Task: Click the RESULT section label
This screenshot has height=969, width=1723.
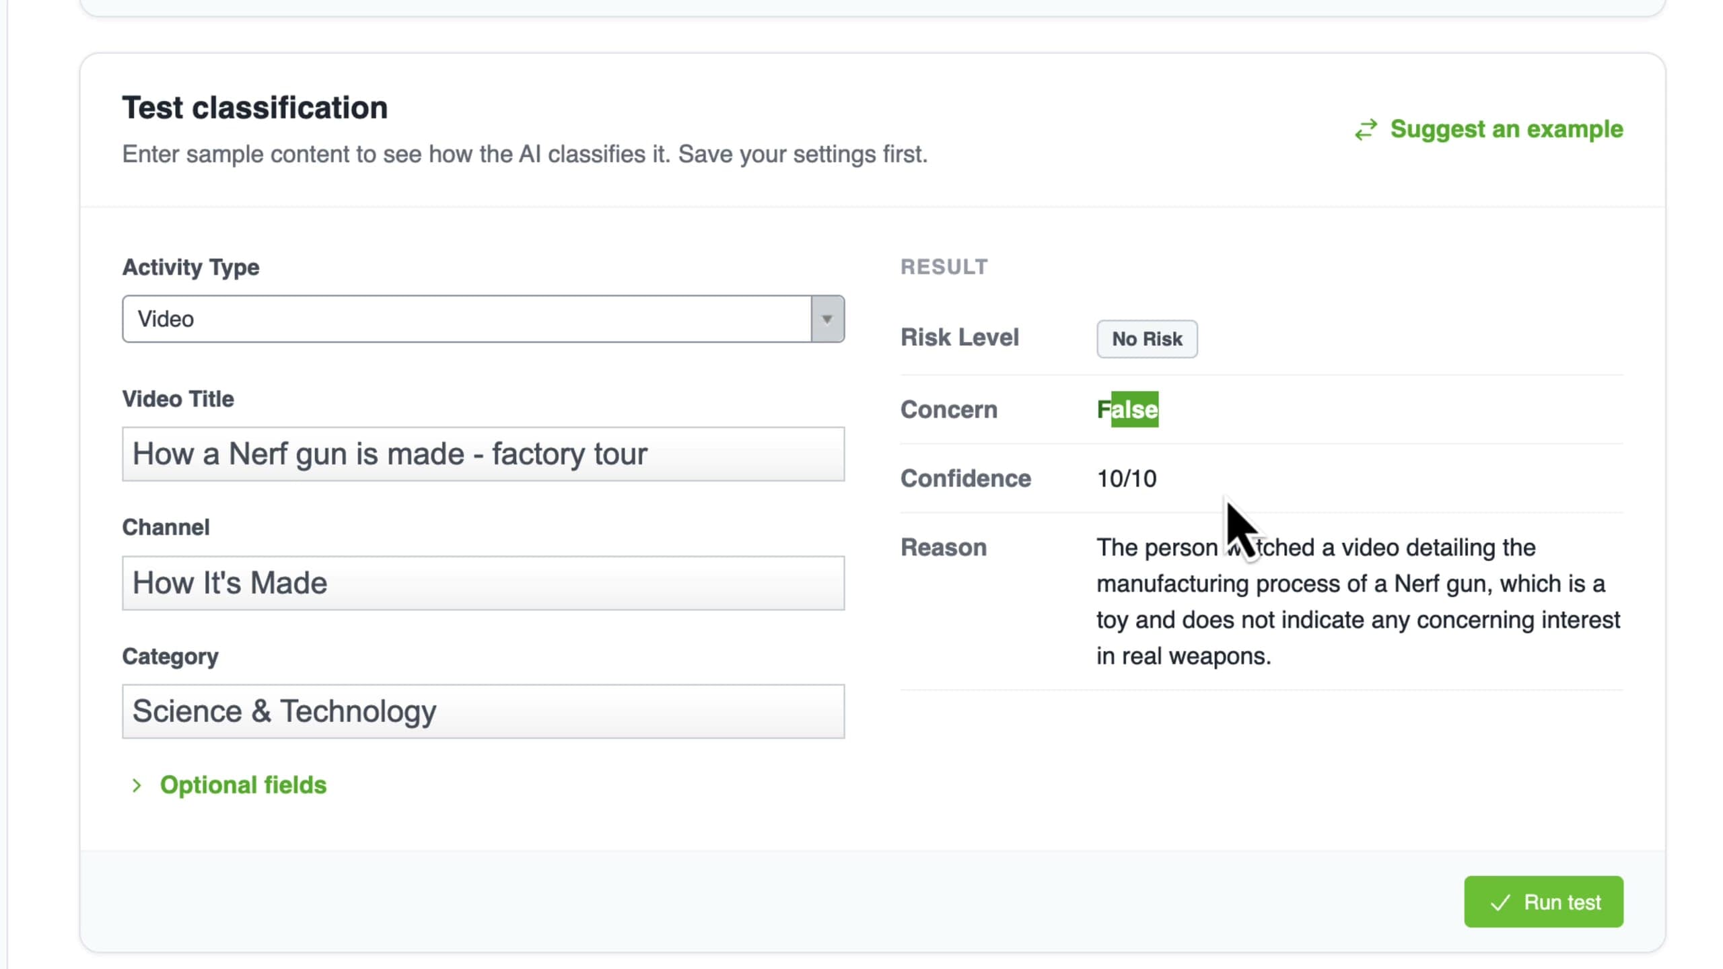Action: click(x=944, y=267)
